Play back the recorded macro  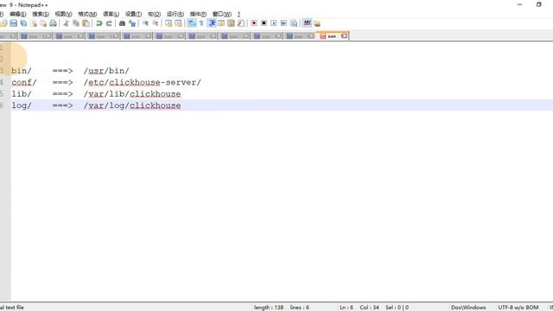pyautogui.click(x=274, y=23)
